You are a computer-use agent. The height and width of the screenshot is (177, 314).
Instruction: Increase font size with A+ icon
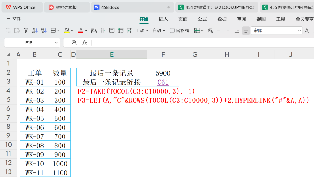pos(307,31)
